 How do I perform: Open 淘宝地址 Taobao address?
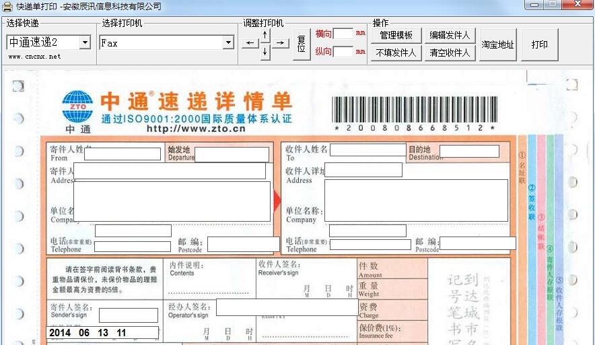tap(498, 44)
